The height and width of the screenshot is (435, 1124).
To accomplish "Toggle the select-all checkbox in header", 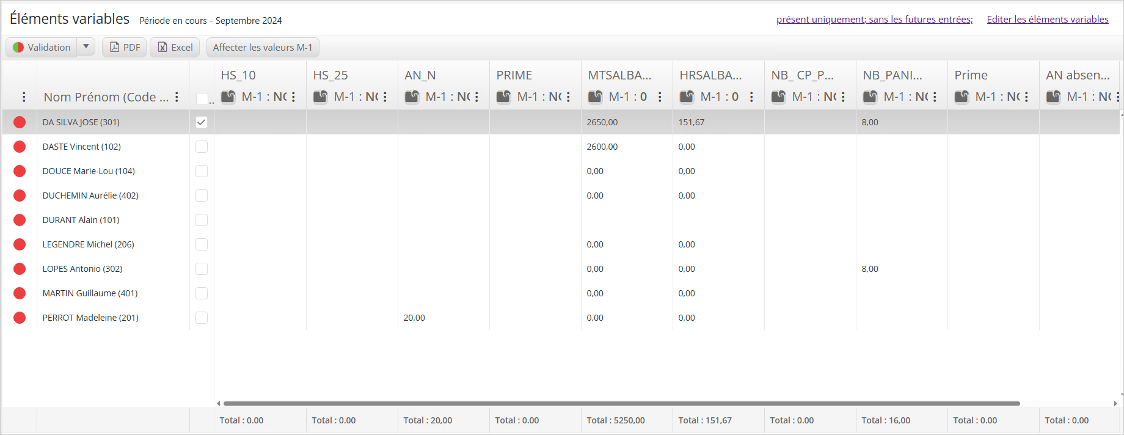I will coord(202,98).
